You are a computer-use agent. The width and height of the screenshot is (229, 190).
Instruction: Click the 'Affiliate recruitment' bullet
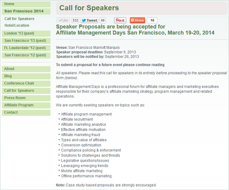(x=77, y=120)
